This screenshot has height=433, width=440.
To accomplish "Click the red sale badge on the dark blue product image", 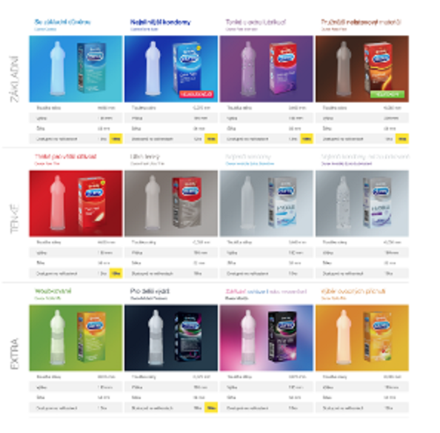I will pyautogui.click(x=196, y=94).
